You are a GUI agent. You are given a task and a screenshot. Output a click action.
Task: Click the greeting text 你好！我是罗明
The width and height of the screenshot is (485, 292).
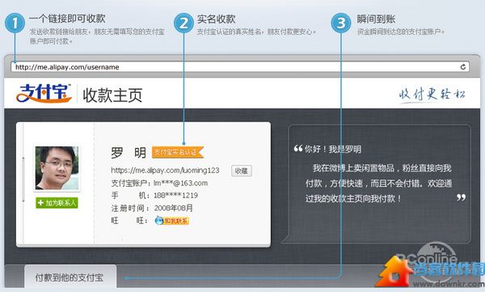point(332,150)
